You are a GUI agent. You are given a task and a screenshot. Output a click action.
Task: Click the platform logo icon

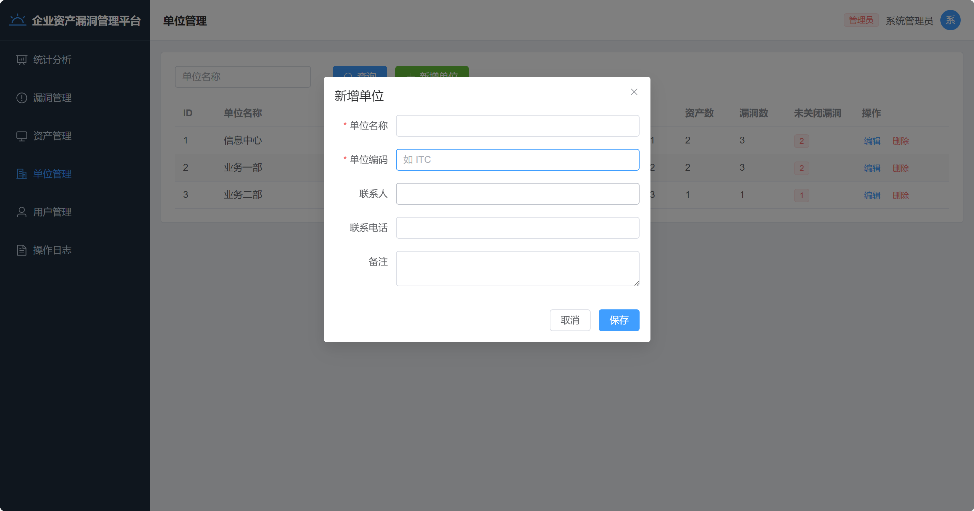point(17,20)
